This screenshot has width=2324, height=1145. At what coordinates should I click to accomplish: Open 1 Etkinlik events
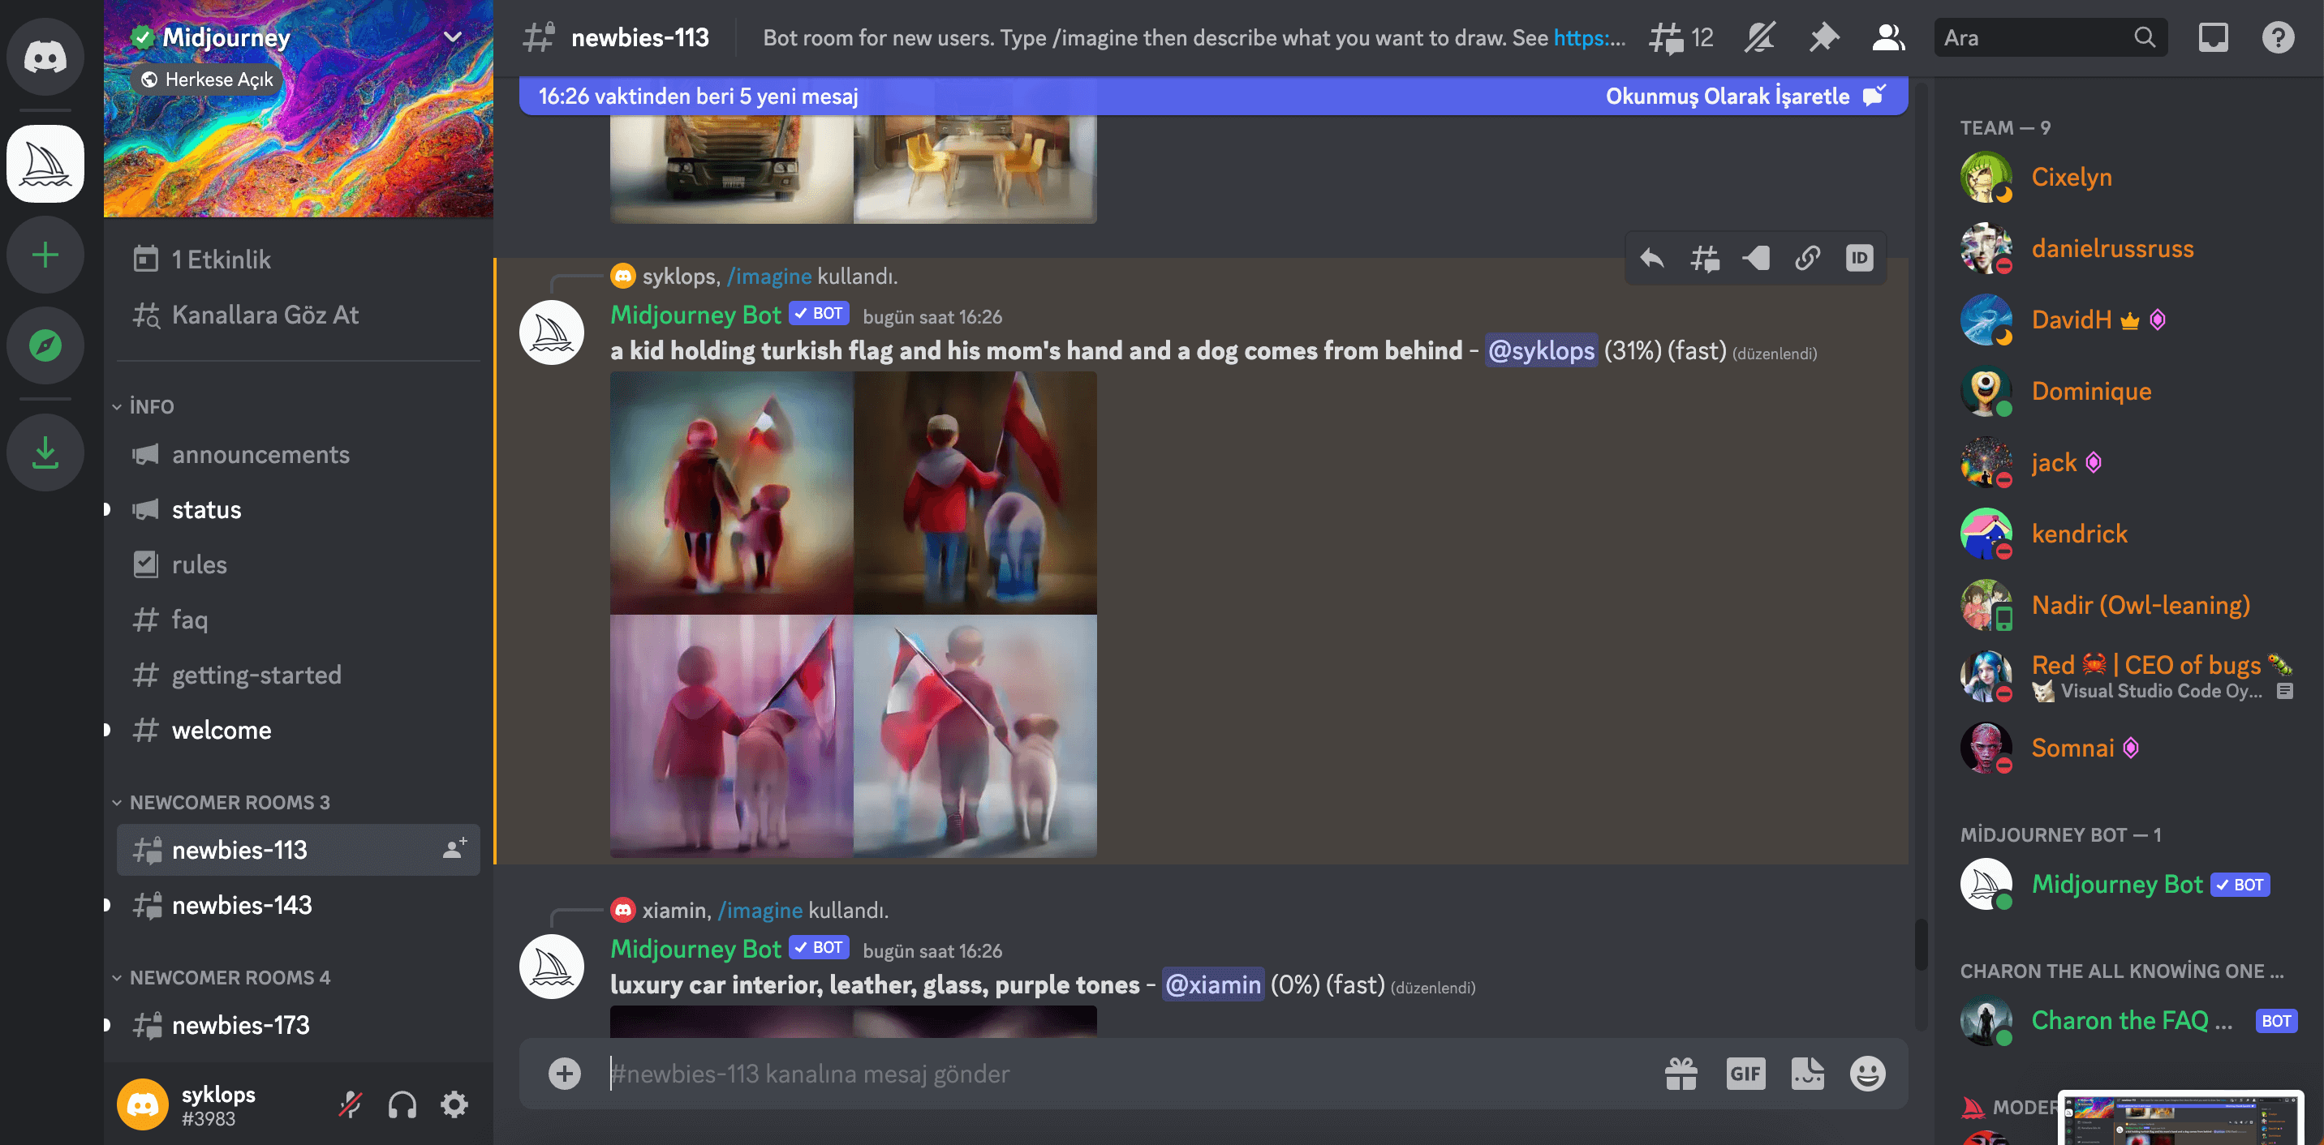[298, 259]
